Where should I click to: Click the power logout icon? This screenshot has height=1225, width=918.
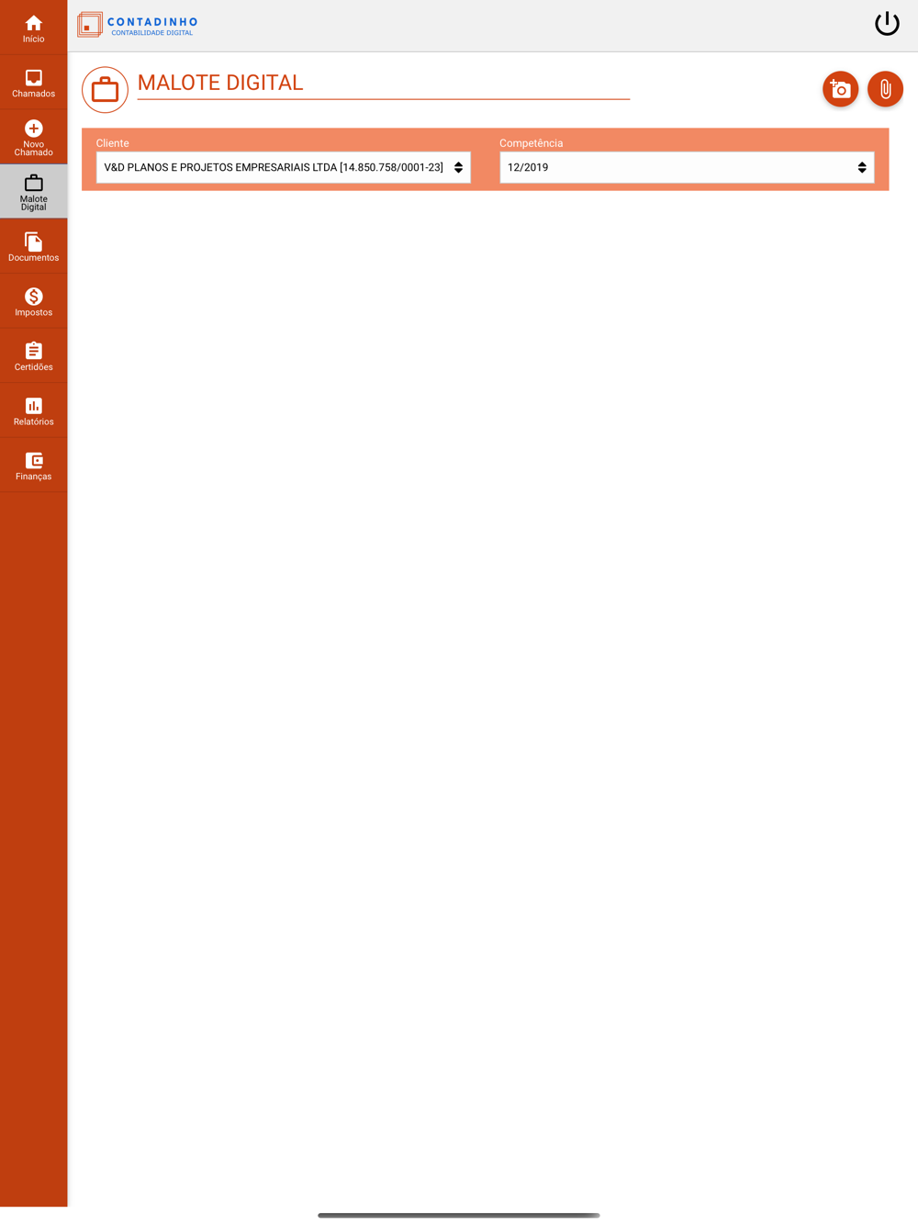tap(887, 24)
